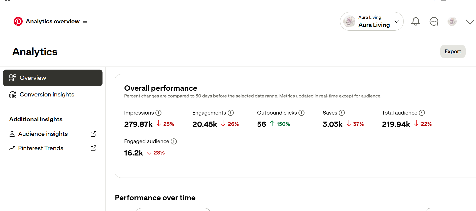Click the Outbound clicks info icon
Image resolution: width=476 pixels, height=211 pixels.
[301, 113]
